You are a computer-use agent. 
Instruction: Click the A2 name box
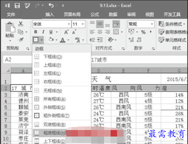pyautogui.click(x=18, y=59)
